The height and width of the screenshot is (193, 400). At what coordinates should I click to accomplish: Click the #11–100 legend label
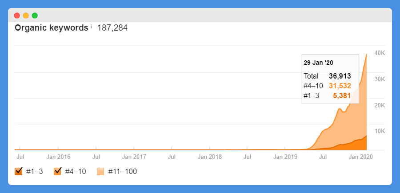[123, 172]
